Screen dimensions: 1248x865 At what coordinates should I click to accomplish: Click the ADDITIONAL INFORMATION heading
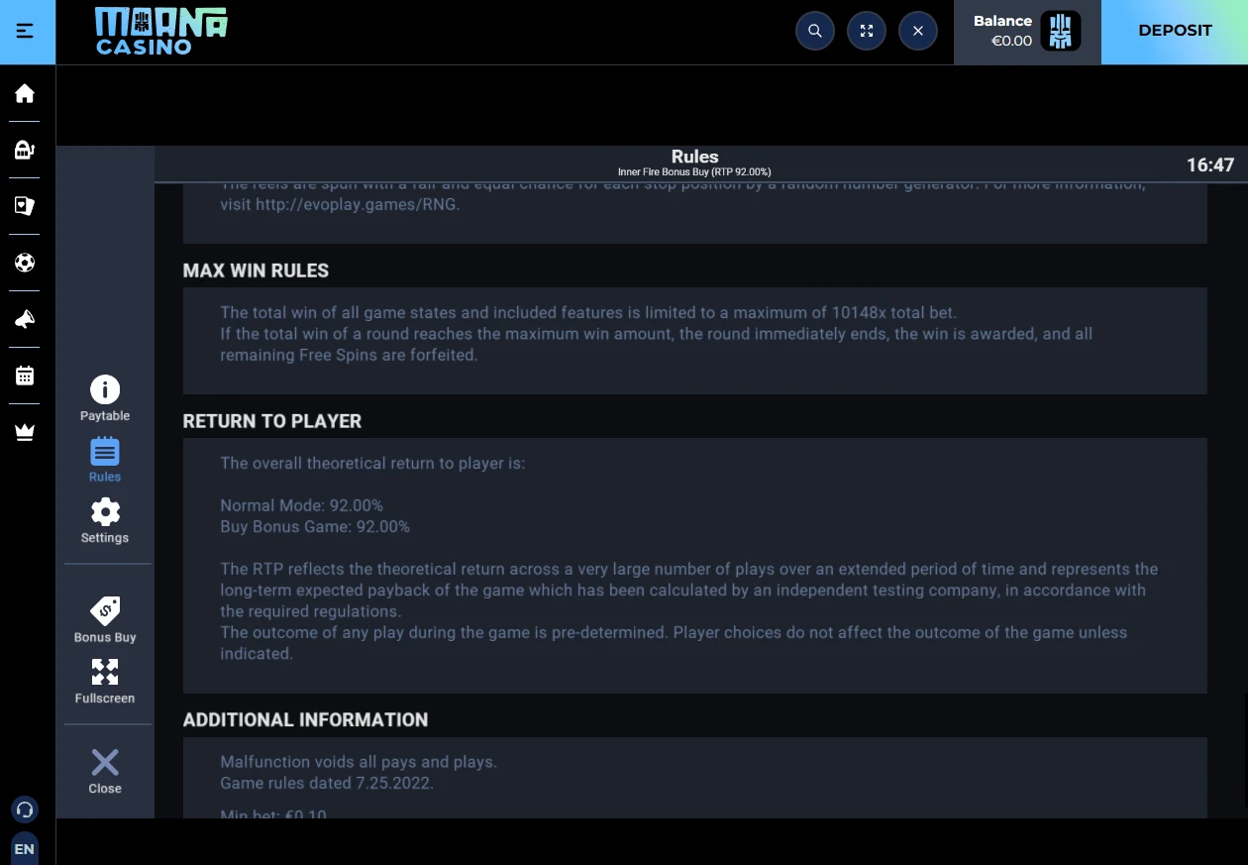(x=305, y=720)
